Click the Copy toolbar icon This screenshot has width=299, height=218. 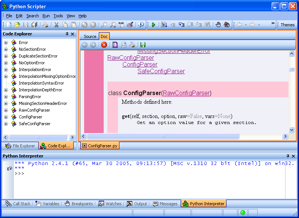pyautogui.click(x=65, y=25)
